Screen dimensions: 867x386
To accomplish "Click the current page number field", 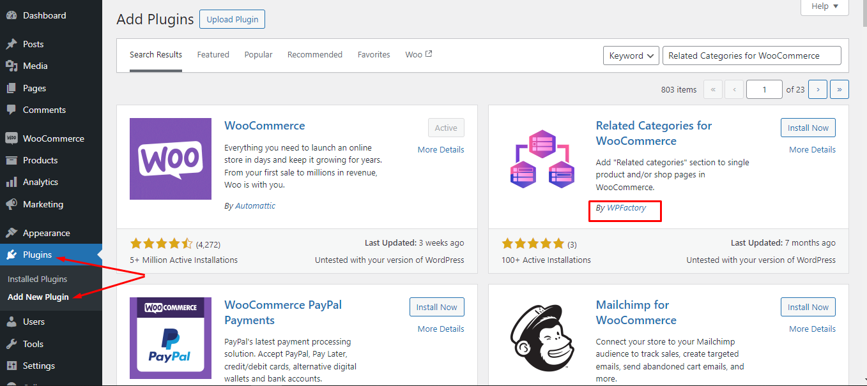I will pos(764,89).
